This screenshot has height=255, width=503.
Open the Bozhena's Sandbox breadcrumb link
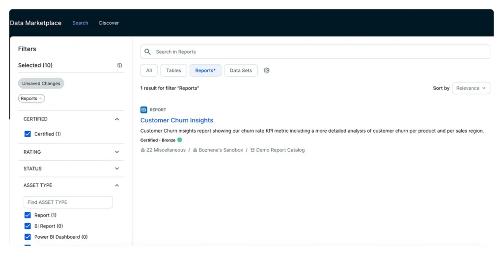coord(221,150)
